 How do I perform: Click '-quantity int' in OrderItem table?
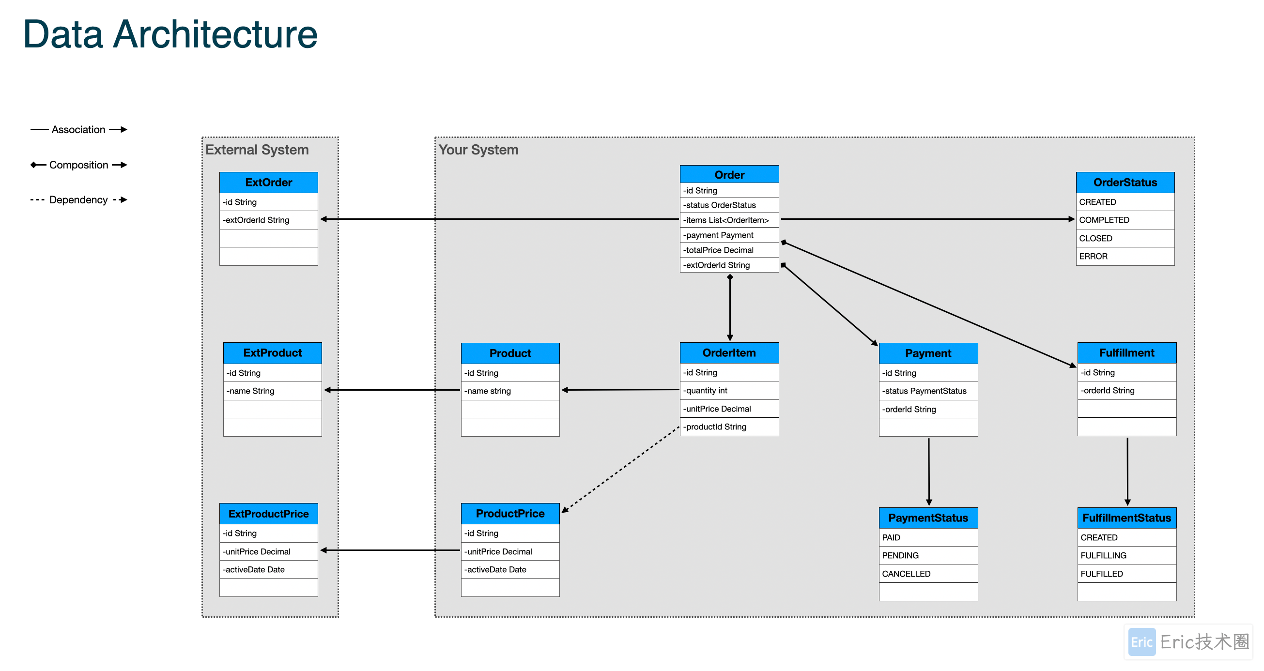729,390
